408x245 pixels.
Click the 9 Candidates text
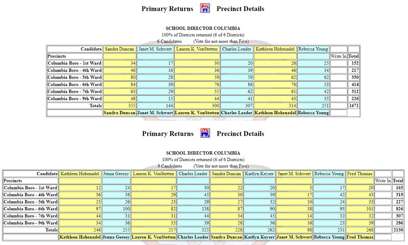pyautogui.click(x=170, y=166)
